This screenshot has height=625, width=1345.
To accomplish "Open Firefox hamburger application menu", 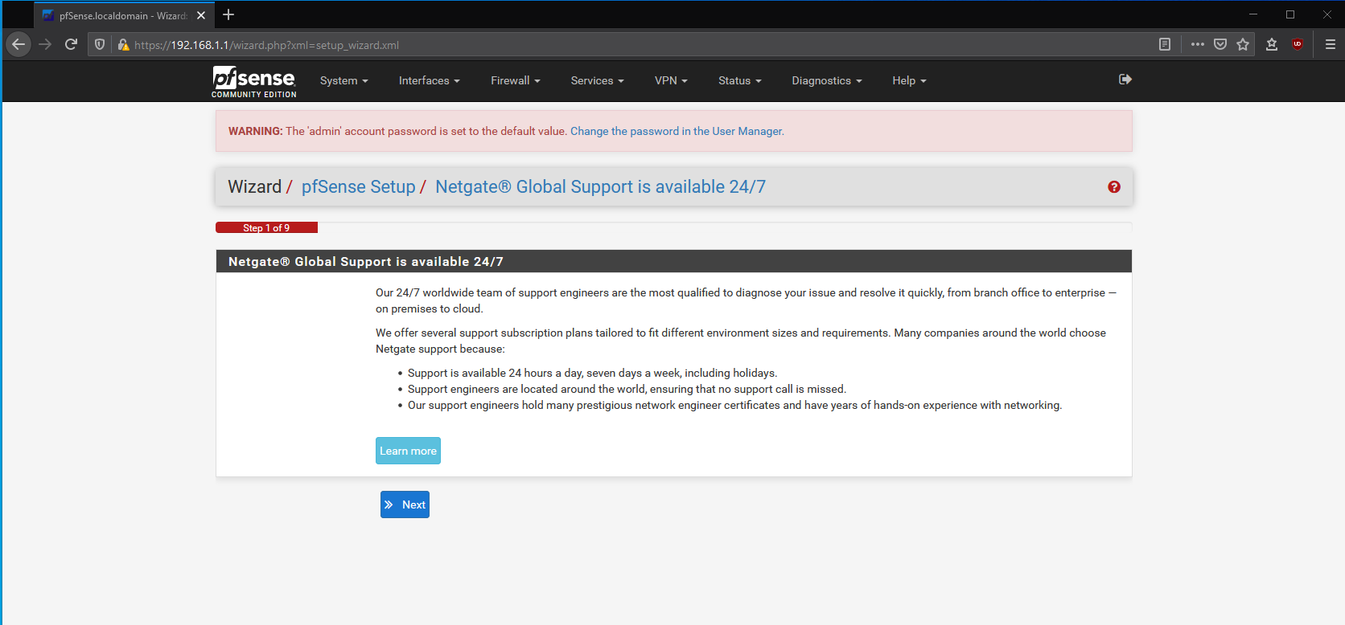I will (1330, 44).
